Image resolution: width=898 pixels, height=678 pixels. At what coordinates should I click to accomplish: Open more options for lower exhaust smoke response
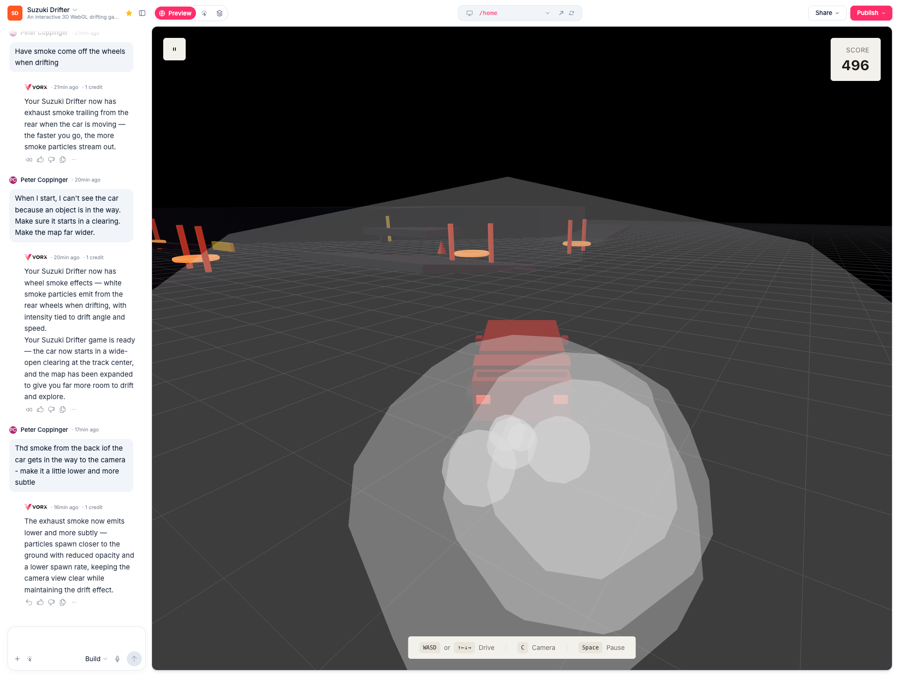74,602
